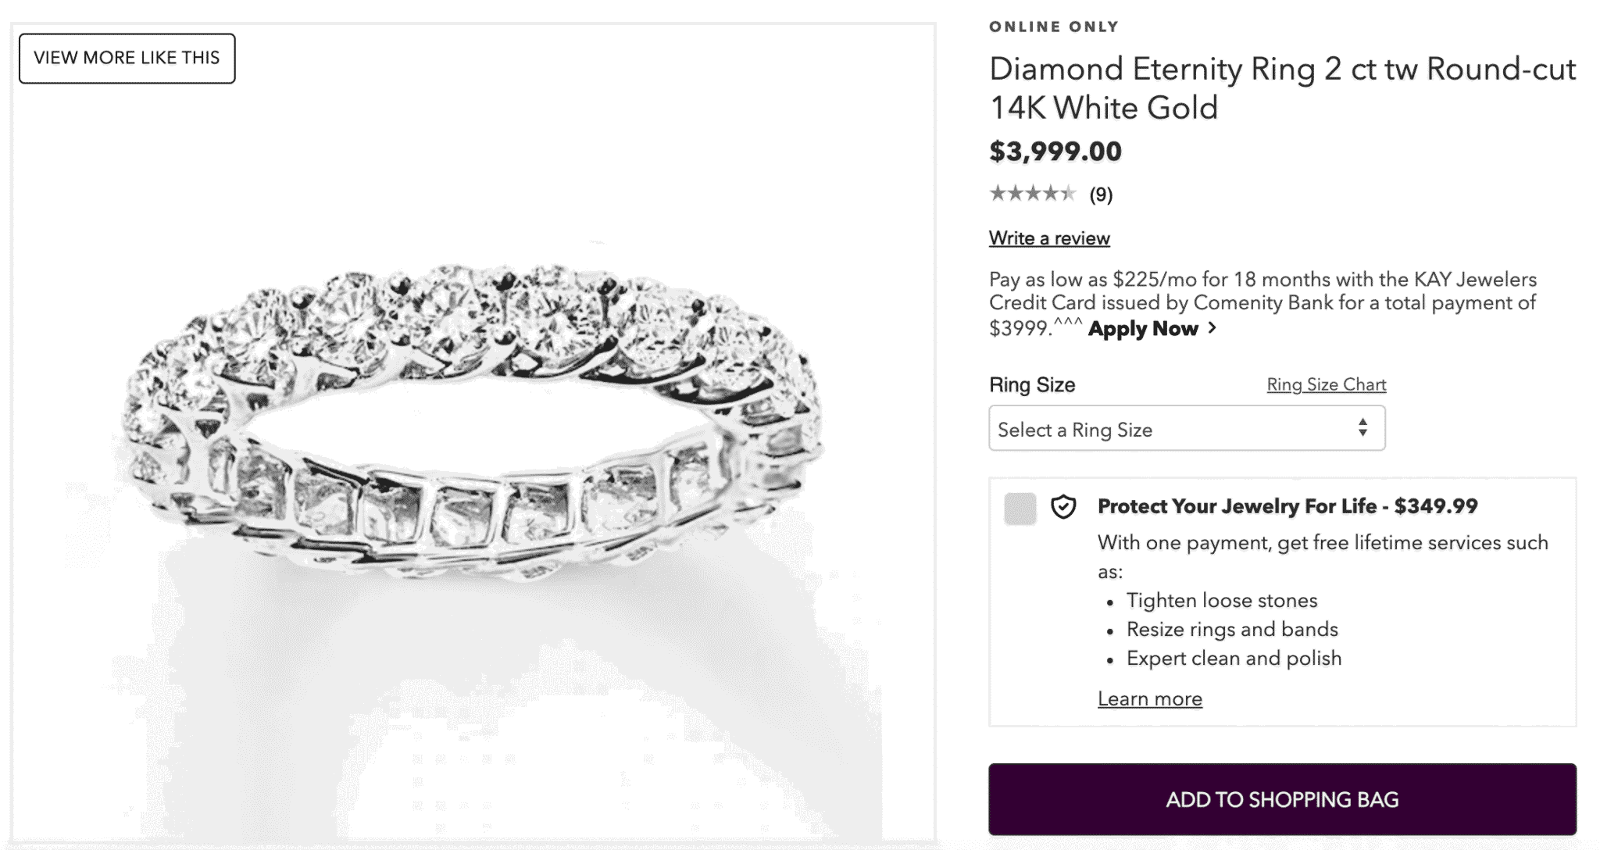Click Write a review

pos(1049,238)
